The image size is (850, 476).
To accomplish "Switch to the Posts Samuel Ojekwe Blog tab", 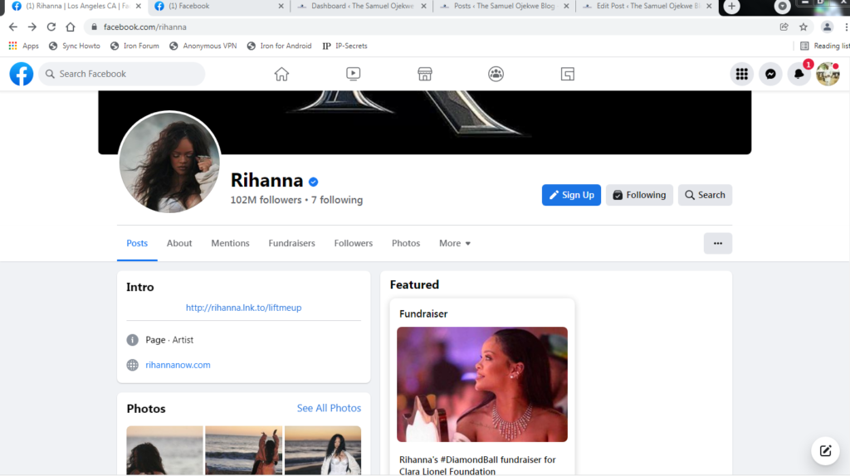I will click(504, 6).
